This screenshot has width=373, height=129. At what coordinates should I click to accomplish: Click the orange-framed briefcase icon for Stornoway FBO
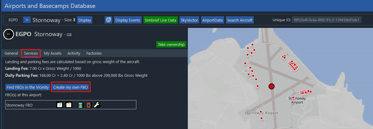click(69, 105)
